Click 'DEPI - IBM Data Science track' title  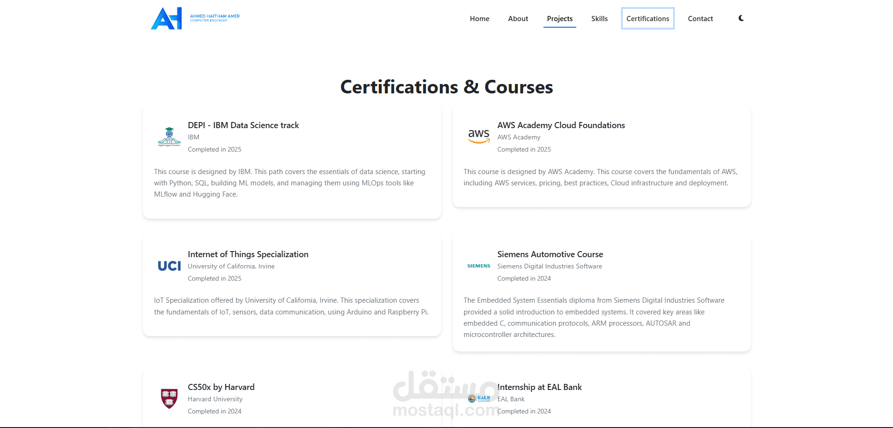tap(243, 125)
